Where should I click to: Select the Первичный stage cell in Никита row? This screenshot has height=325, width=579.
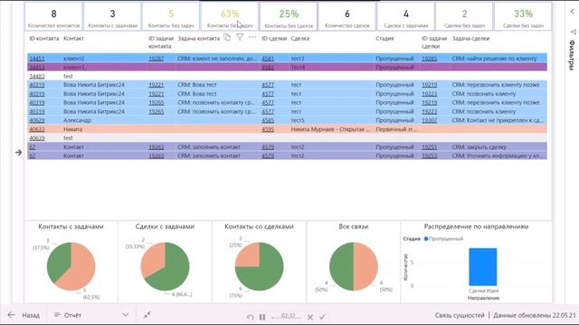(396, 129)
